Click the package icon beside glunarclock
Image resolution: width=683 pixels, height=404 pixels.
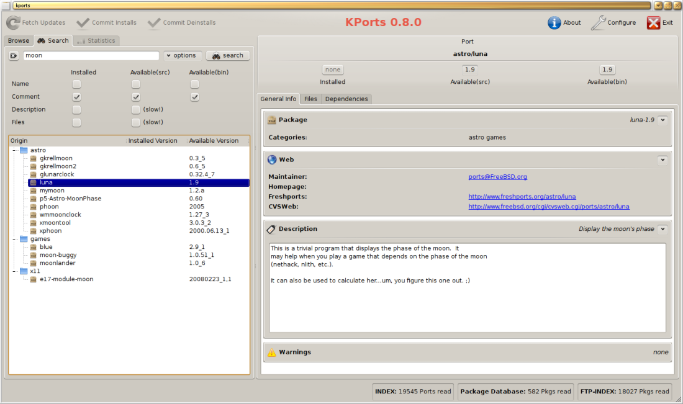[33, 174]
